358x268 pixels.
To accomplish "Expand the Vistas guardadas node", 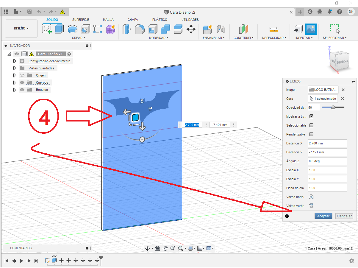I will tap(14, 68).
